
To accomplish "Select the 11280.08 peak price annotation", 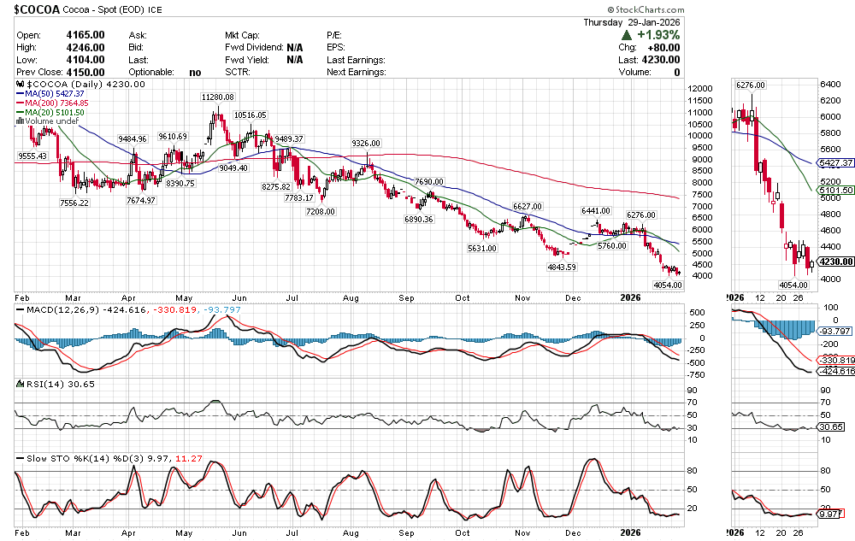I will [217, 97].
